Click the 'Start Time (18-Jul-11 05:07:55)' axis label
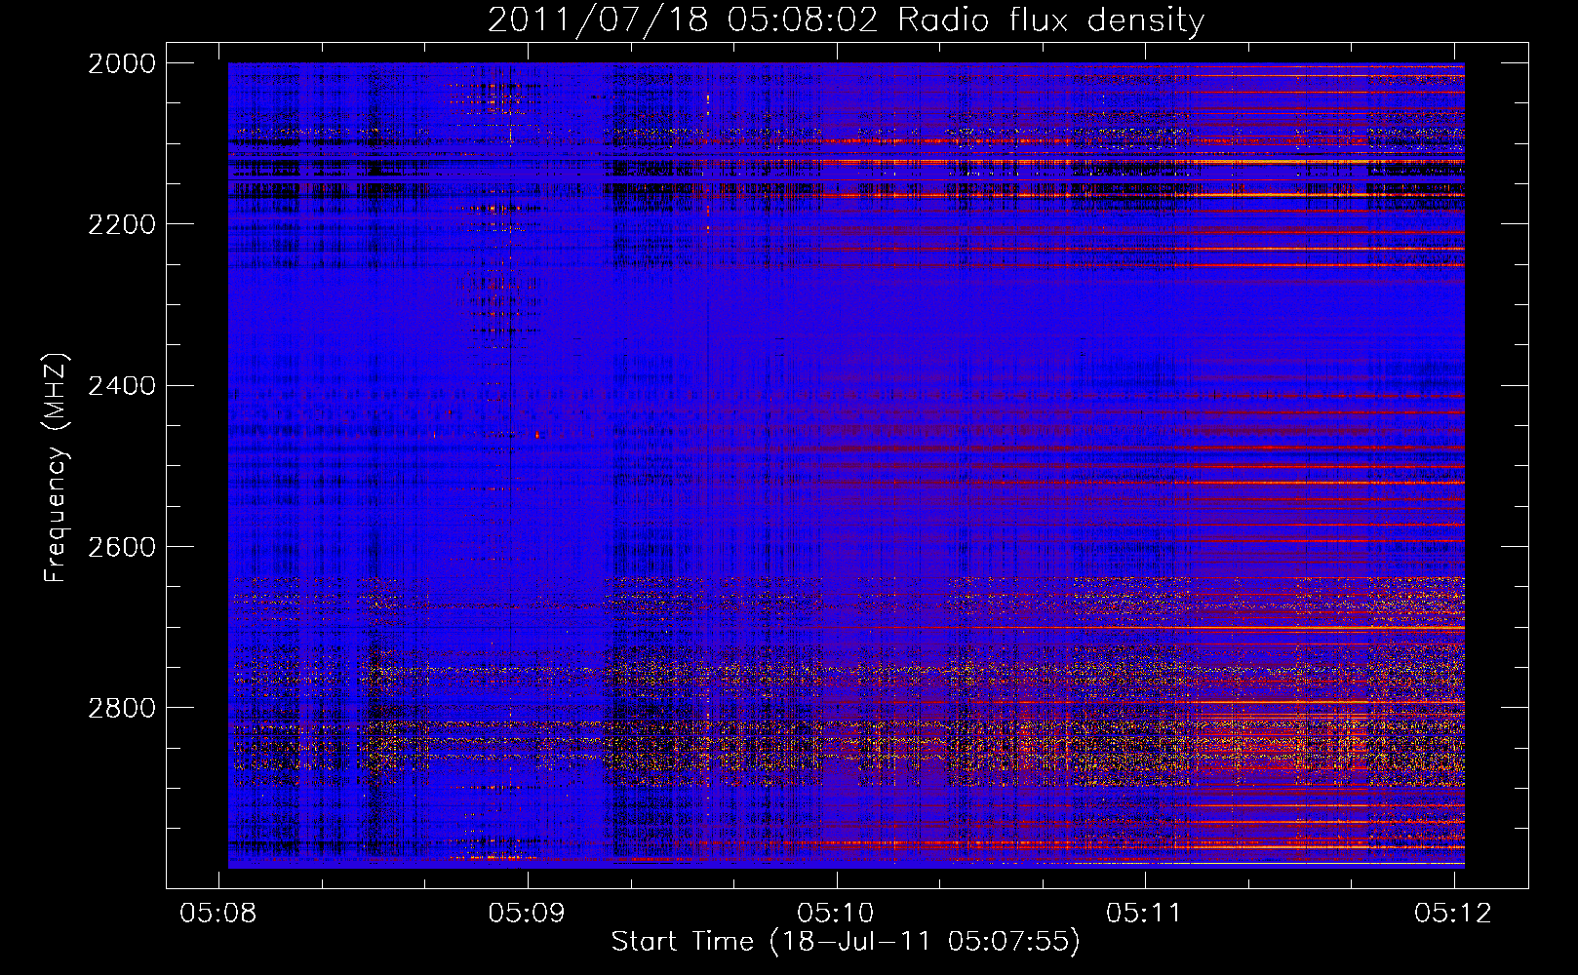Screen dimensions: 1578x975 click(x=846, y=942)
